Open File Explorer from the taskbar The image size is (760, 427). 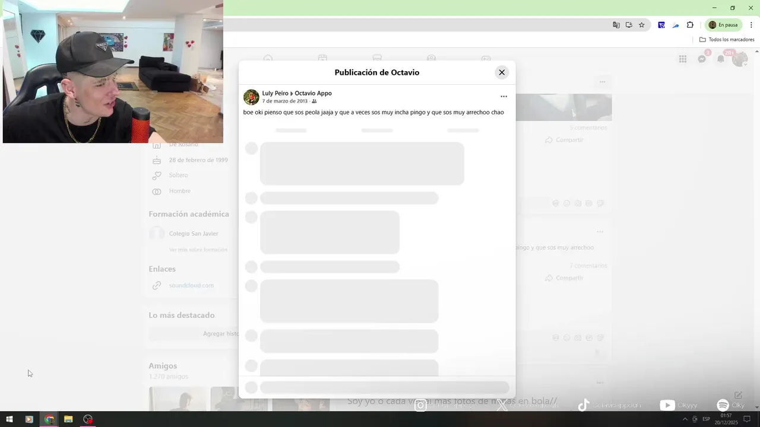point(68,419)
